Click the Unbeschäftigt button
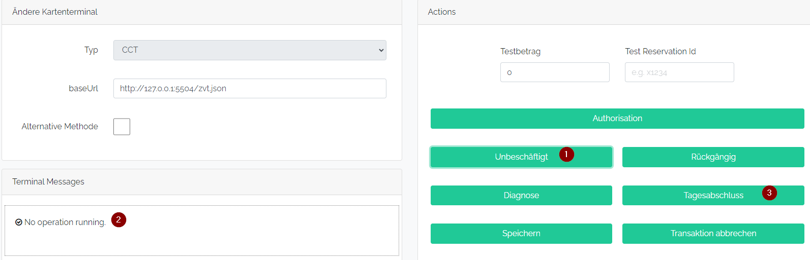810x260 pixels. point(521,157)
